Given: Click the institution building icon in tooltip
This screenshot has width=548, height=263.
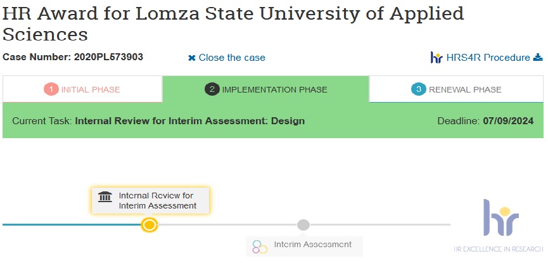Looking at the screenshot, I should click(105, 197).
